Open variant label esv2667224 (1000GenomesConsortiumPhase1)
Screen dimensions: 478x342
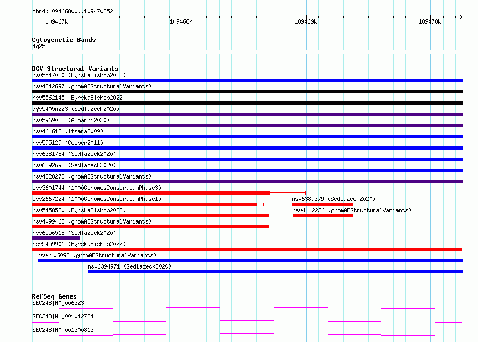[97, 199]
